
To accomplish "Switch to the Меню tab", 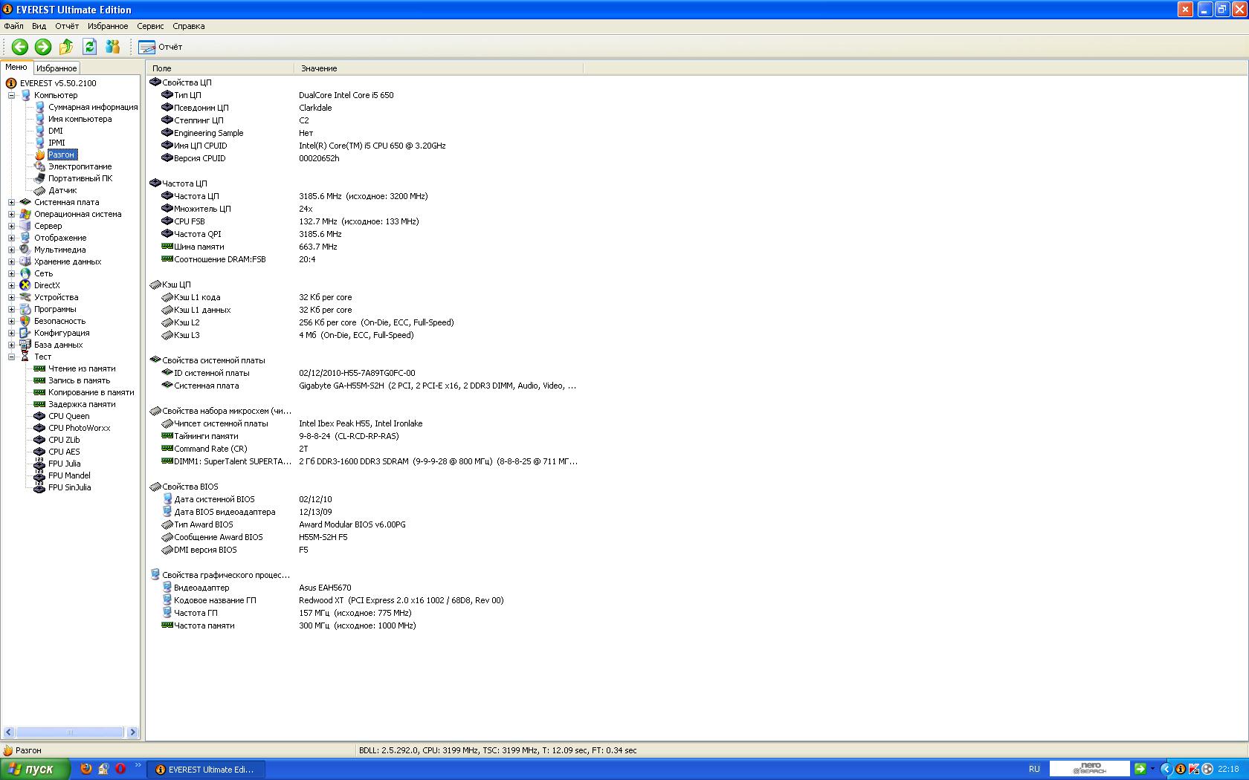I will click(16, 67).
